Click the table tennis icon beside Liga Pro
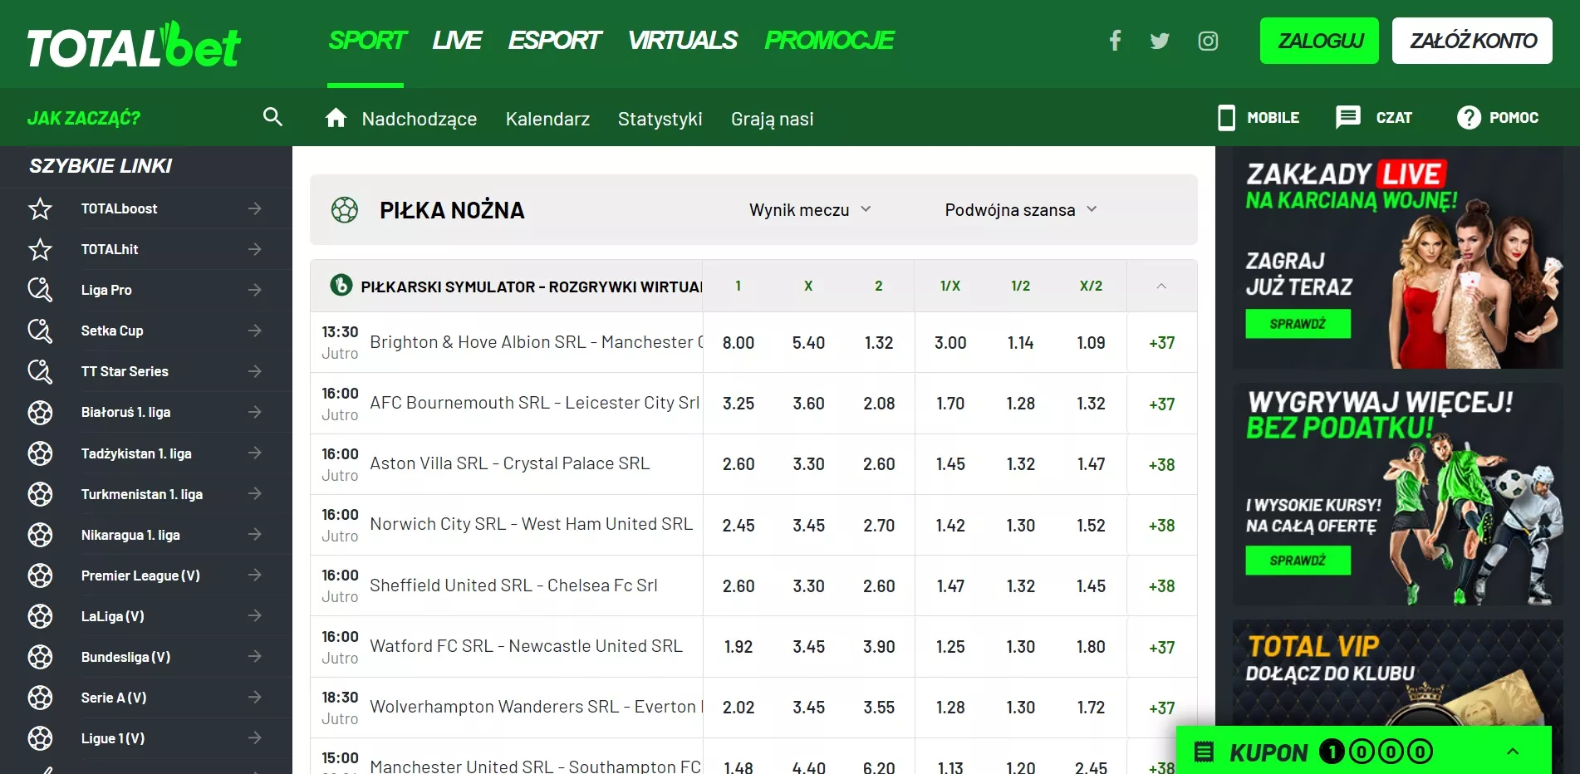Image resolution: width=1580 pixels, height=774 pixels. click(x=40, y=290)
